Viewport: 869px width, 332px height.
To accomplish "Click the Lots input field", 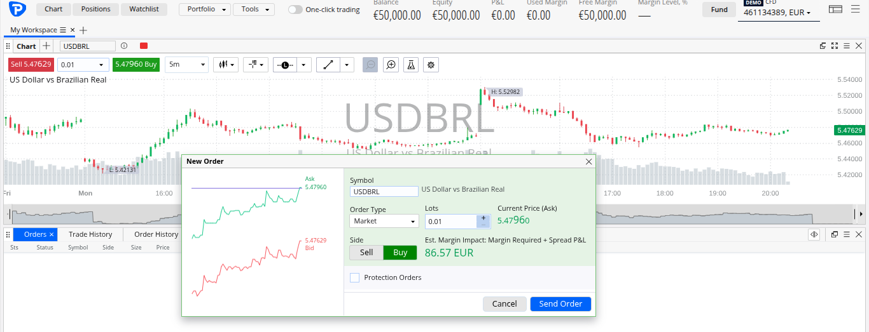I will [x=451, y=222].
